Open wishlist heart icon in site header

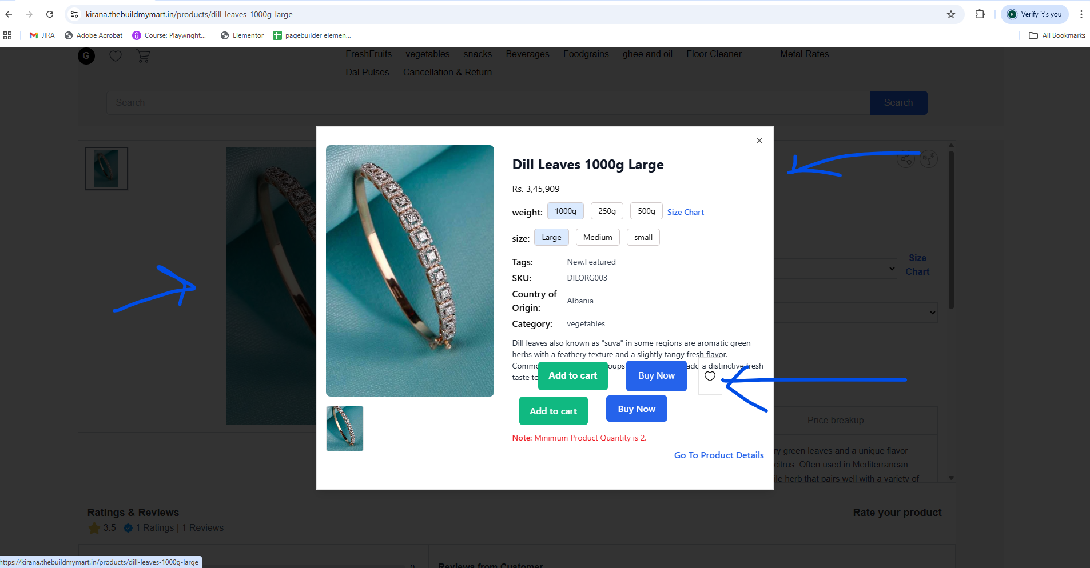tap(116, 56)
